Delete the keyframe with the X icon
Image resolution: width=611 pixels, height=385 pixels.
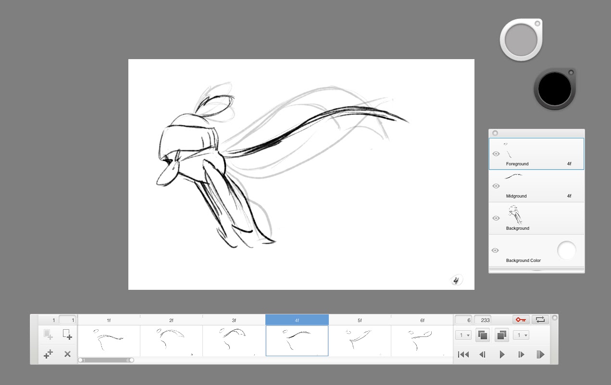pos(67,354)
